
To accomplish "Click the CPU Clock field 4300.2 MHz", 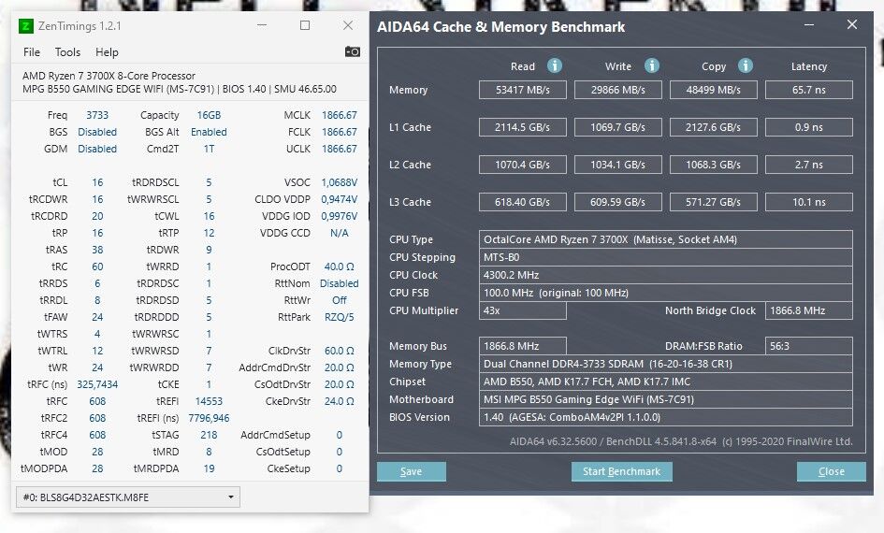I will click(666, 275).
